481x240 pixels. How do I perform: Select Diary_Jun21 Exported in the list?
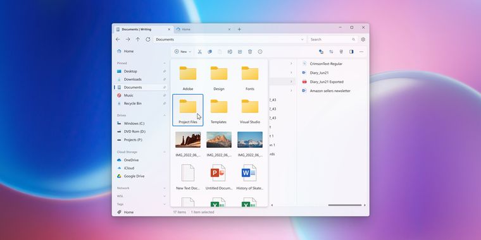(x=332, y=81)
